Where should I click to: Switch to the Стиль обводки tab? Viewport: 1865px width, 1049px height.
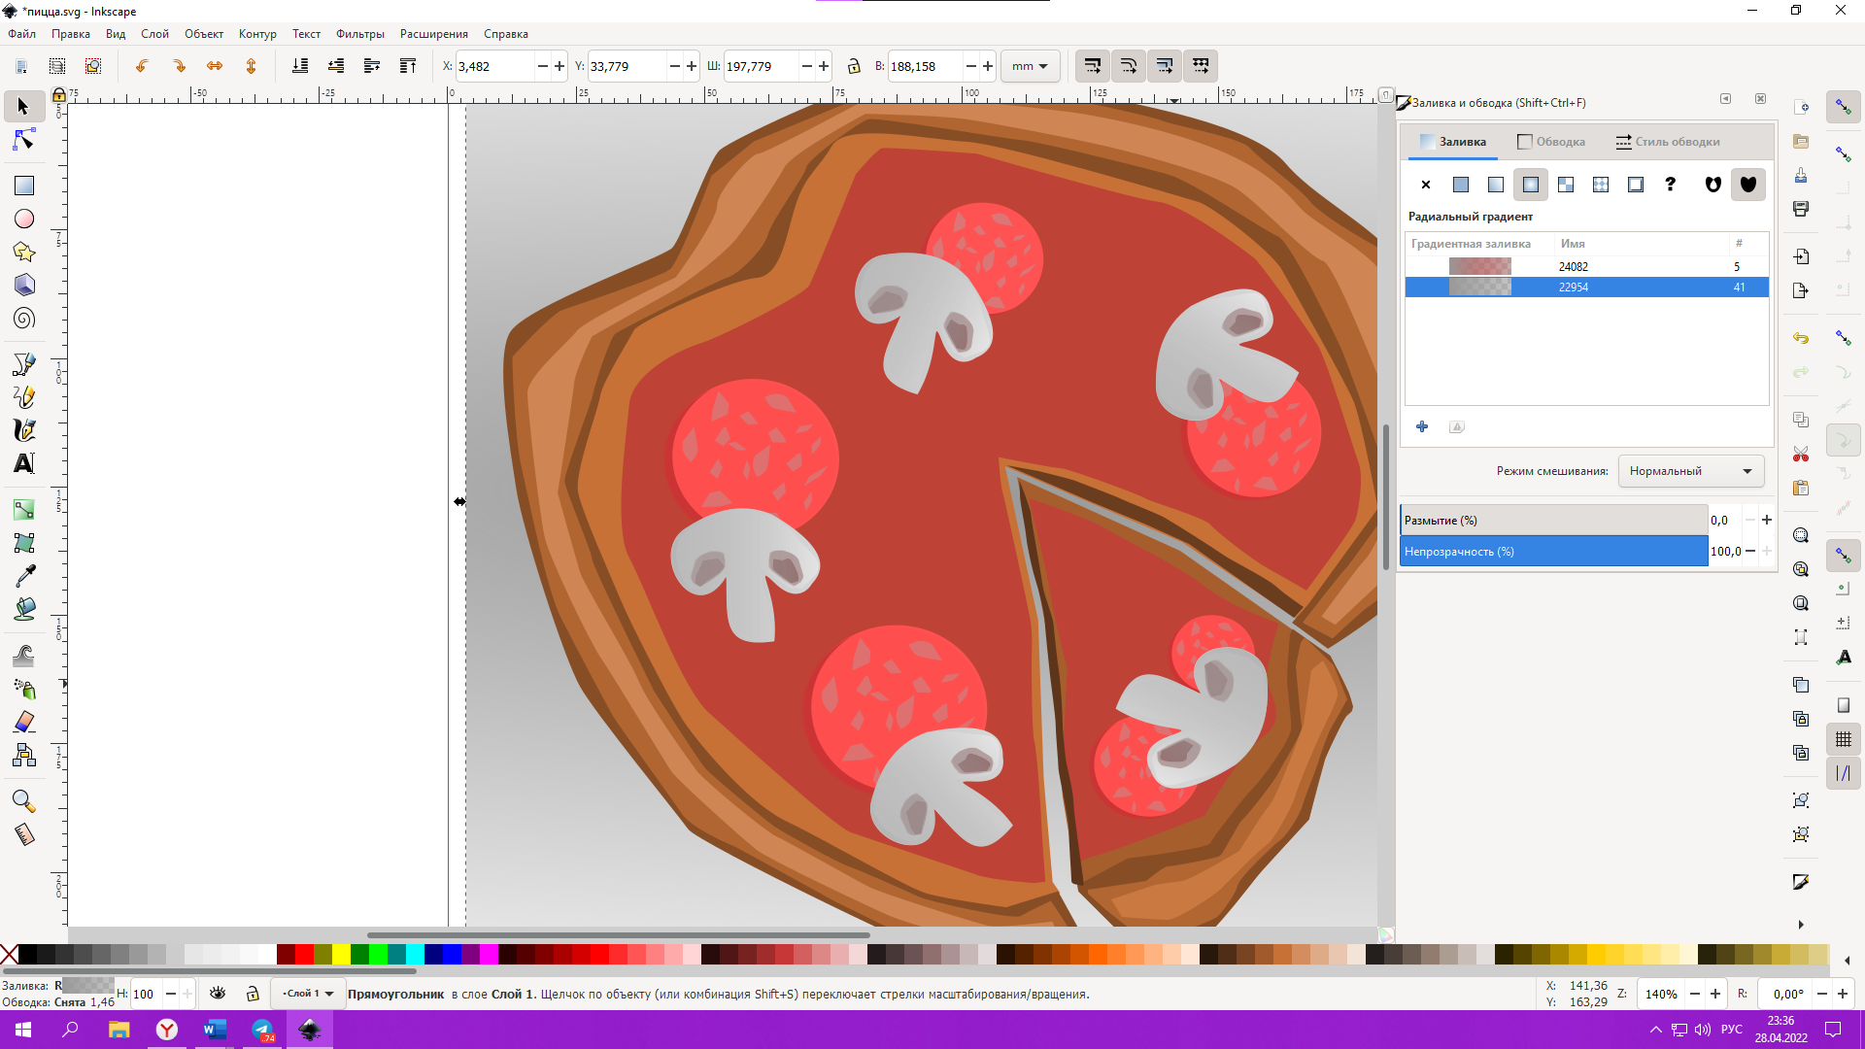tap(1668, 142)
